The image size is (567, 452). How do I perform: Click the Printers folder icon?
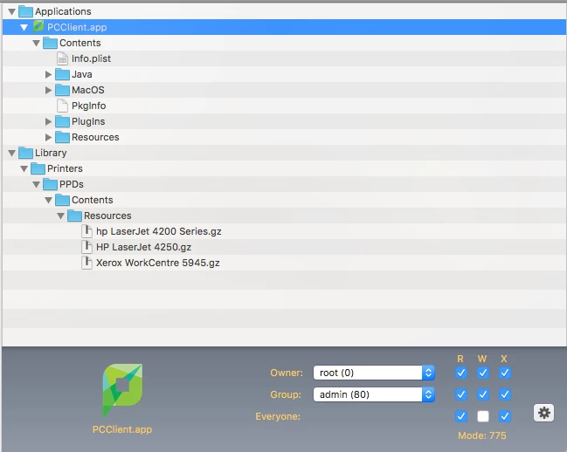(38, 168)
